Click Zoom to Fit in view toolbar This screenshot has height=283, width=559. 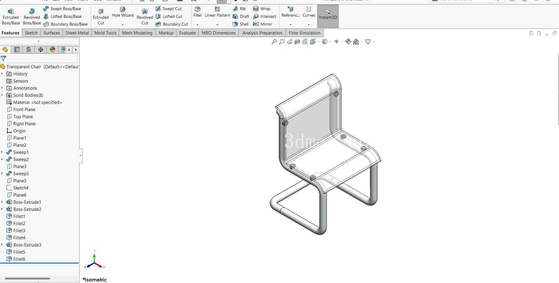pos(274,42)
